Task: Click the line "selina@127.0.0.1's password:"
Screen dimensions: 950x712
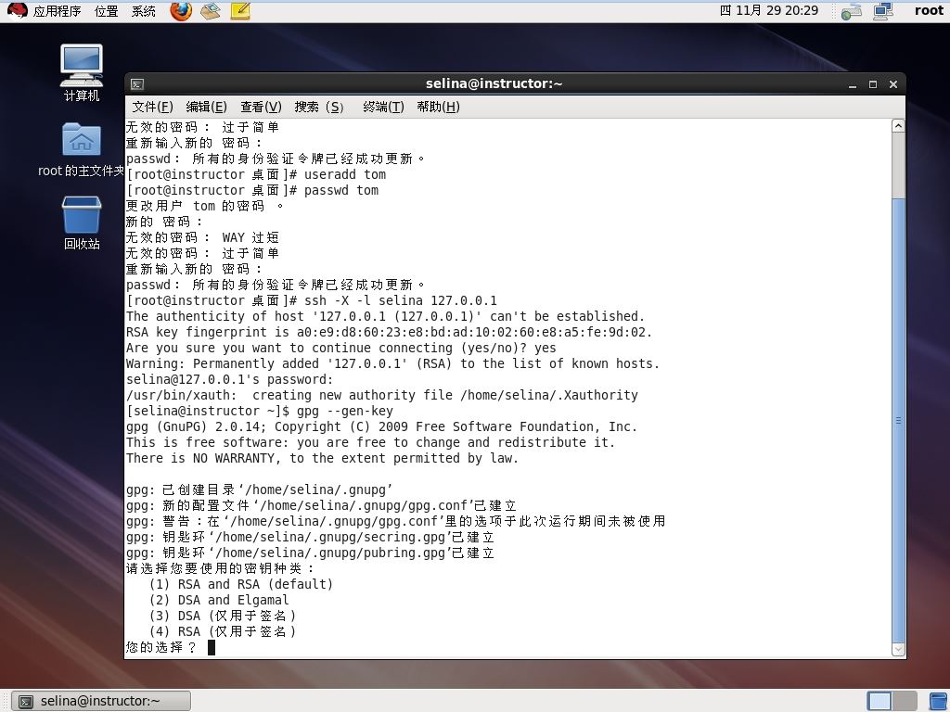Action: tap(230, 379)
